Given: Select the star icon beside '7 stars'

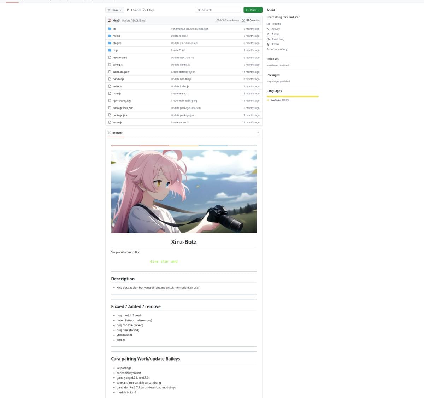Looking at the screenshot, I should tap(268, 34).
